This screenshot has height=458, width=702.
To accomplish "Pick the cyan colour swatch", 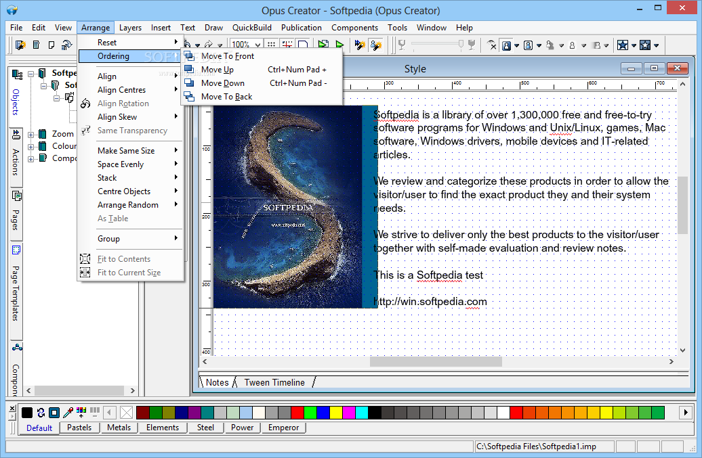I will (x=362, y=413).
